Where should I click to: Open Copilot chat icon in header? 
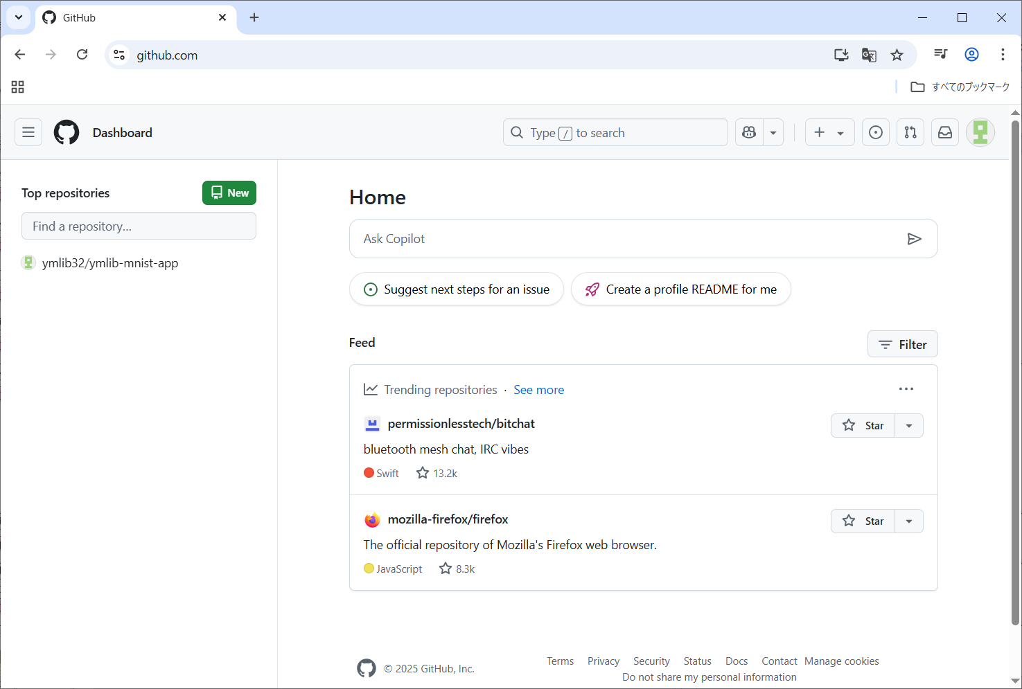coord(749,132)
